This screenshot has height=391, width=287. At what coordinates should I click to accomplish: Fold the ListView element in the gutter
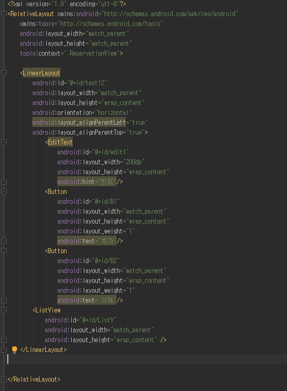coord(4,310)
